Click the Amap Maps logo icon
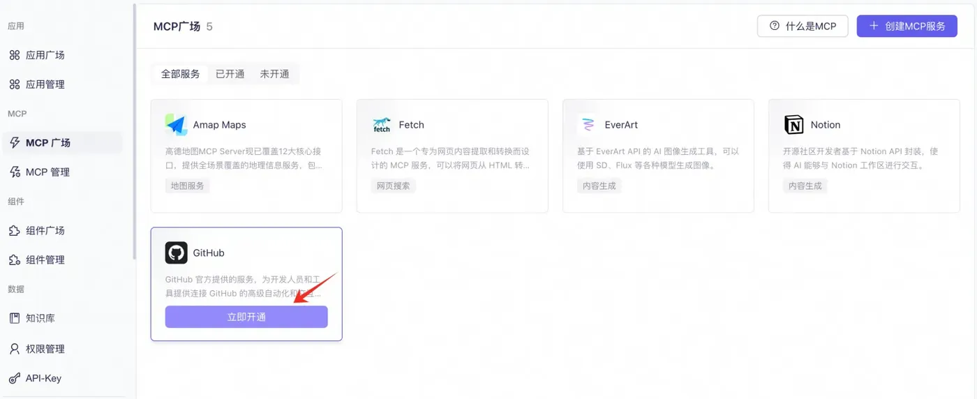This screenshot has width=977, height=399. [176, 125]
